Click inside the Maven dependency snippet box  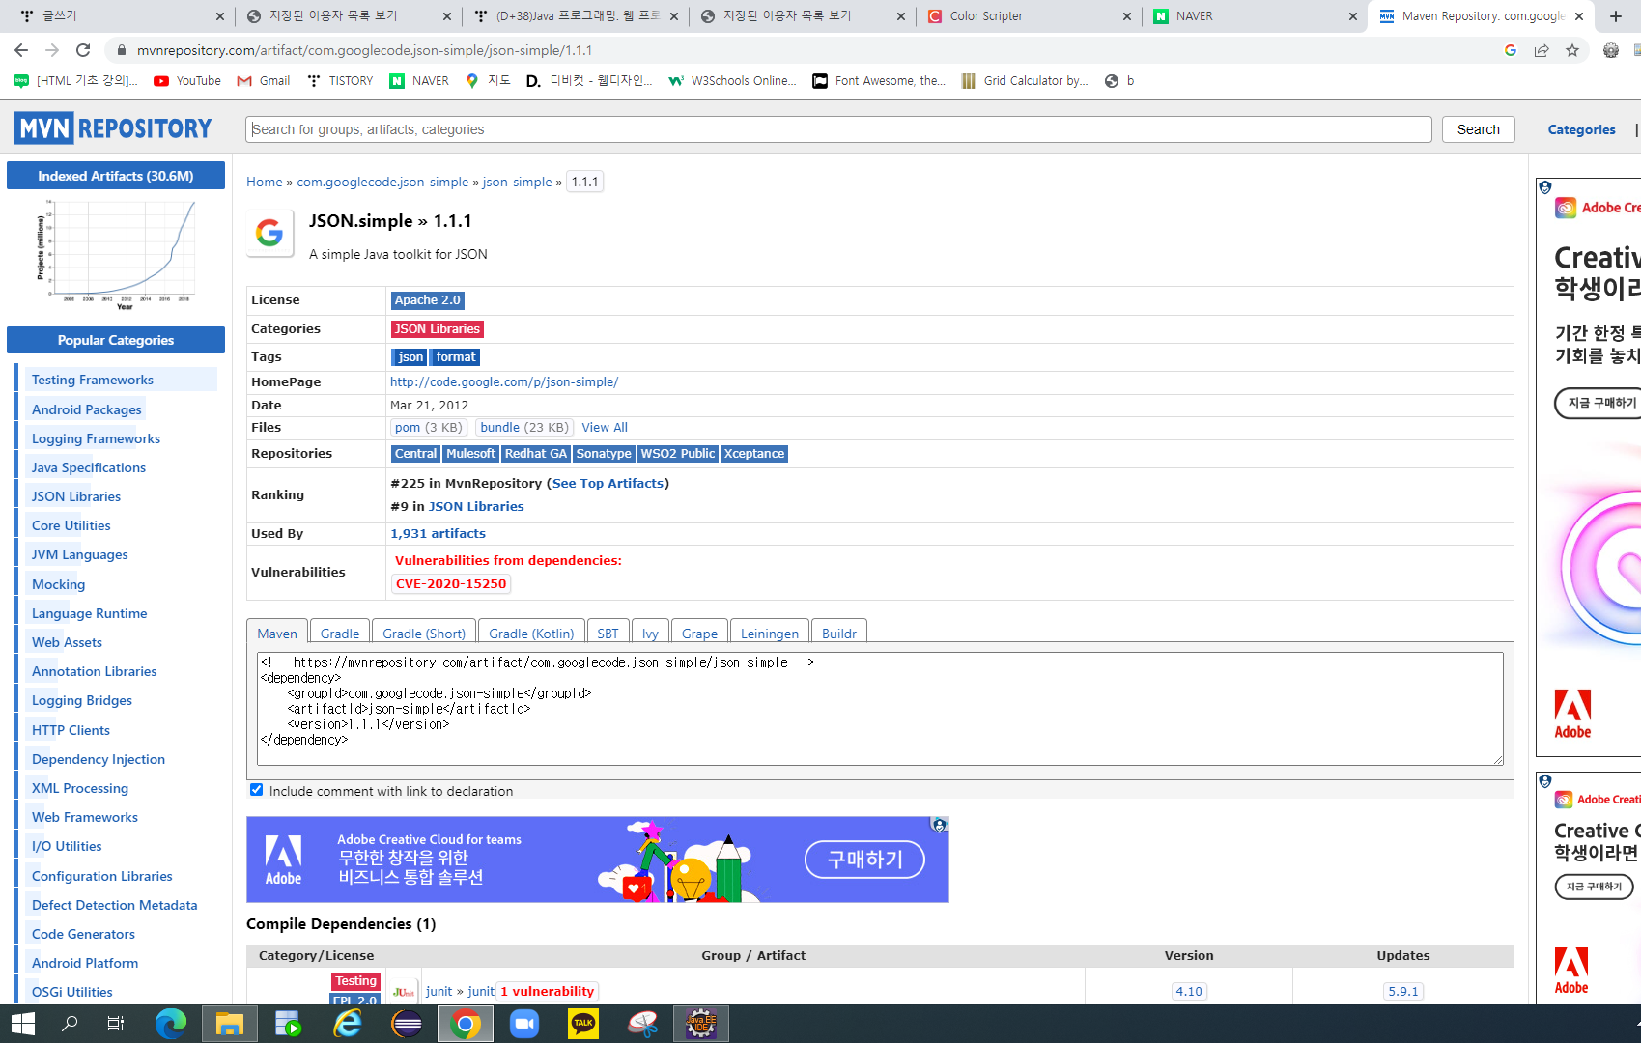tap(880, 709)
